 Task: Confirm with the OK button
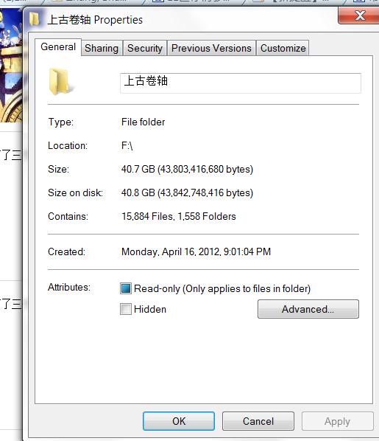179,421
